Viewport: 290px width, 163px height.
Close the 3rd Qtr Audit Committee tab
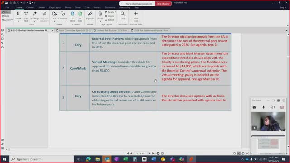[x=52, y=30]
